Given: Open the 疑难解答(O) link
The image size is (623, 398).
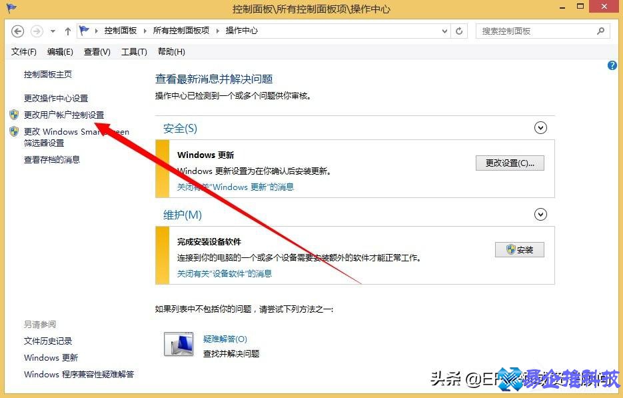Looking at the screenshot, I should pyautogui.click(x=226, y=339).
